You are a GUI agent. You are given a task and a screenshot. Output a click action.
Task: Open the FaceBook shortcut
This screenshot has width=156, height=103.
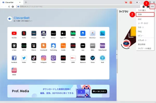click(14, 58)
